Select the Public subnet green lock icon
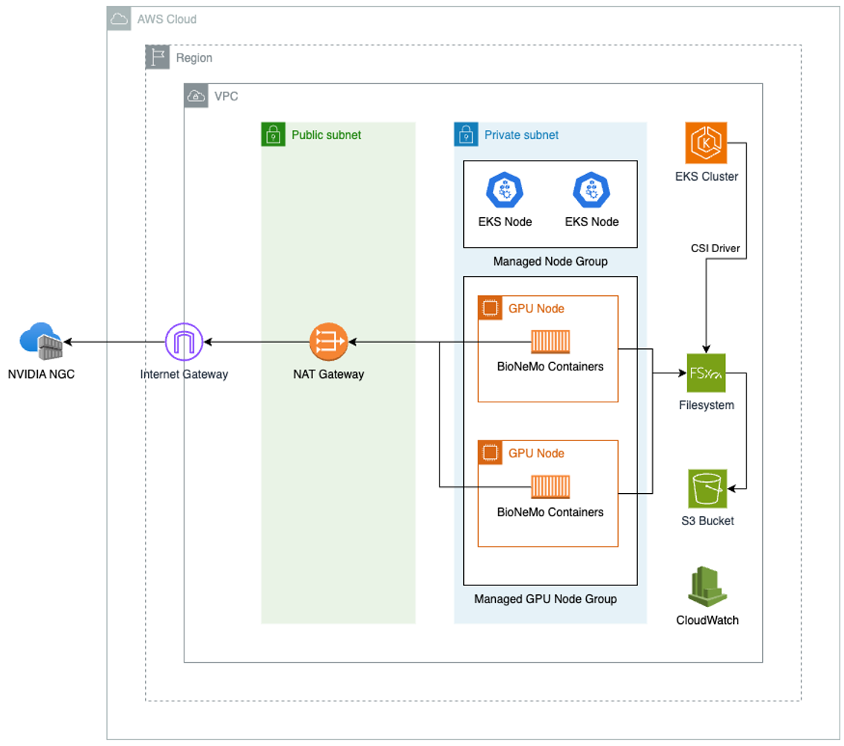The width and height of the screenshot is (844, 746). click(272, 135)
